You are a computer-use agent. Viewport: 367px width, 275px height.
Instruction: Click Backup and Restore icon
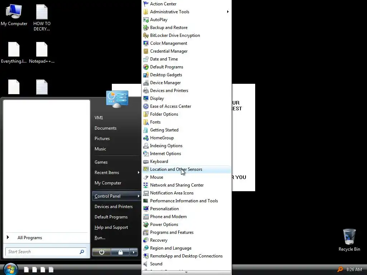(x=146, y=28)
